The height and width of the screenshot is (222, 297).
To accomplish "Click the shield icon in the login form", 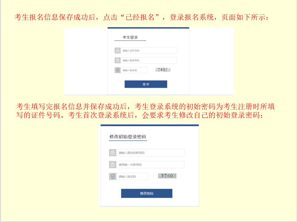I will pyautogui.click(x=118, y=70).
